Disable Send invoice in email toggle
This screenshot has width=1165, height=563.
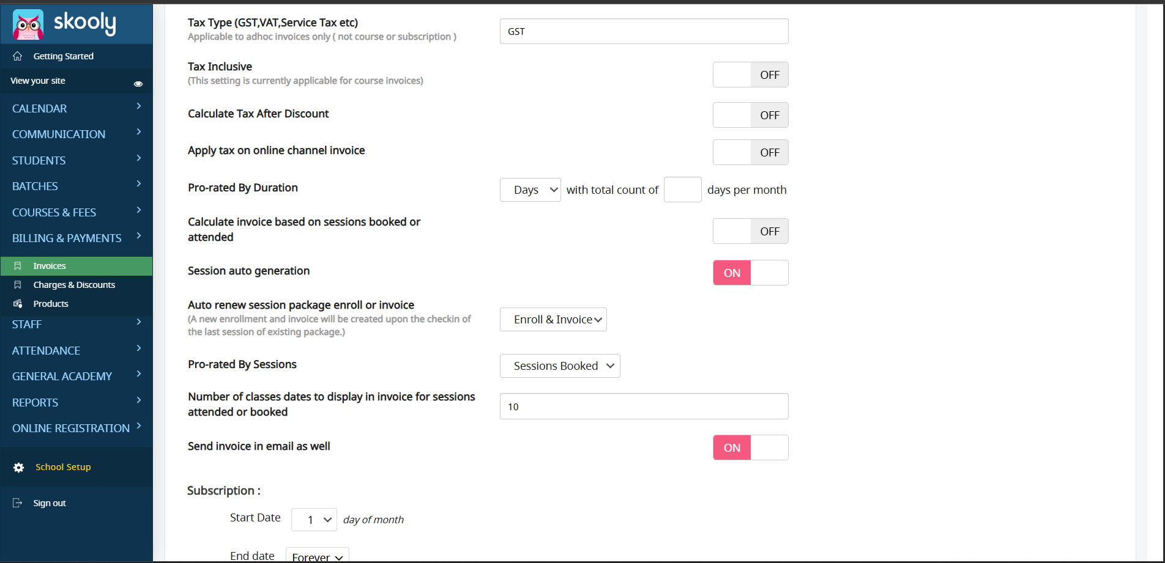pyautogui.click(x=750, y=447)
